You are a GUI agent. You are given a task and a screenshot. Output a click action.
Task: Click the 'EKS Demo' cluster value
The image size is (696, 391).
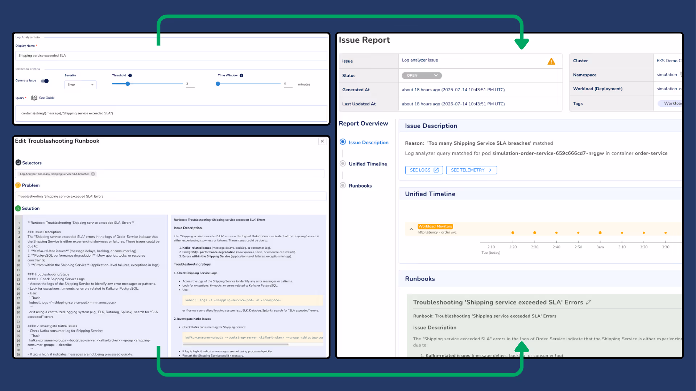(x=669, y=61)
